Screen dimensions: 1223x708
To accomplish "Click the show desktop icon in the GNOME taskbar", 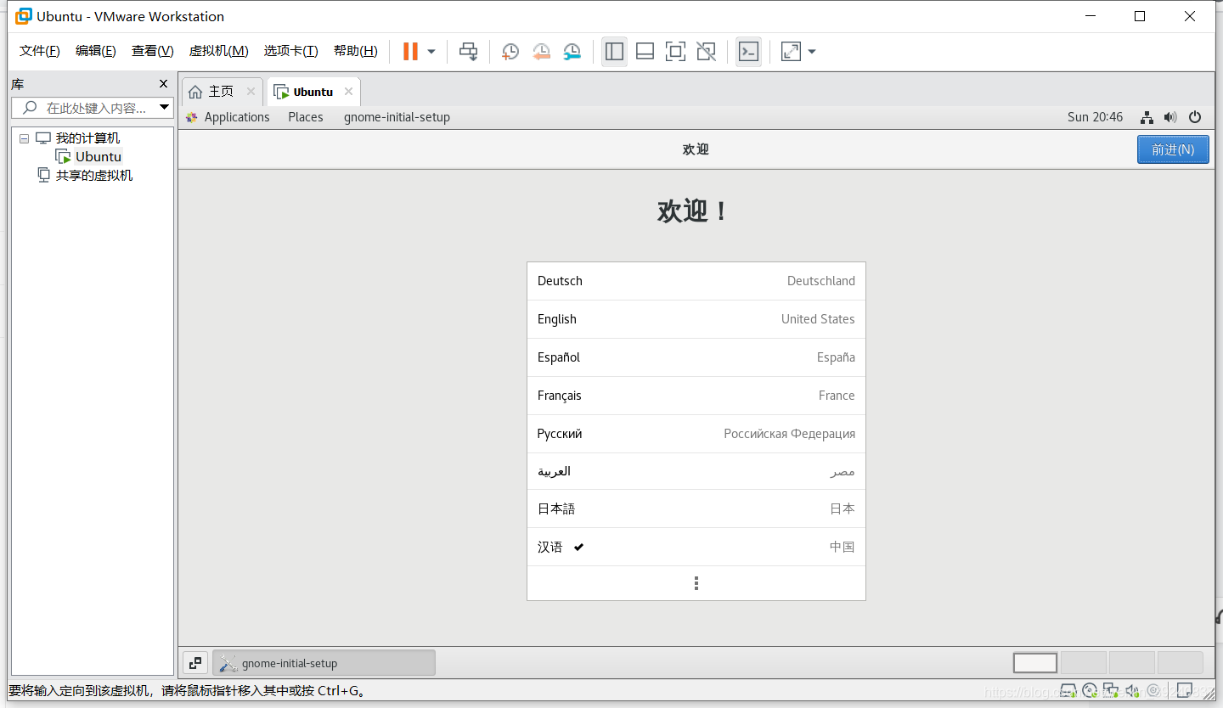I will [x=195, y=663].
